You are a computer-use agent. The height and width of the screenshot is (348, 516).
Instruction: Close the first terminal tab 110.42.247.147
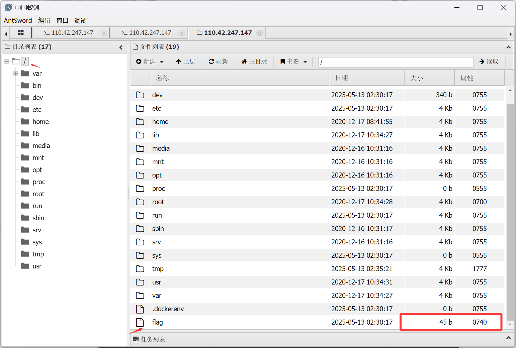104,33
